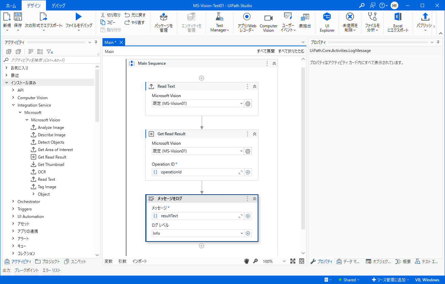Screen dimensions: 445x284
Task: Collapse the Microsoft Vision tree node
Action: pos(27,120)
